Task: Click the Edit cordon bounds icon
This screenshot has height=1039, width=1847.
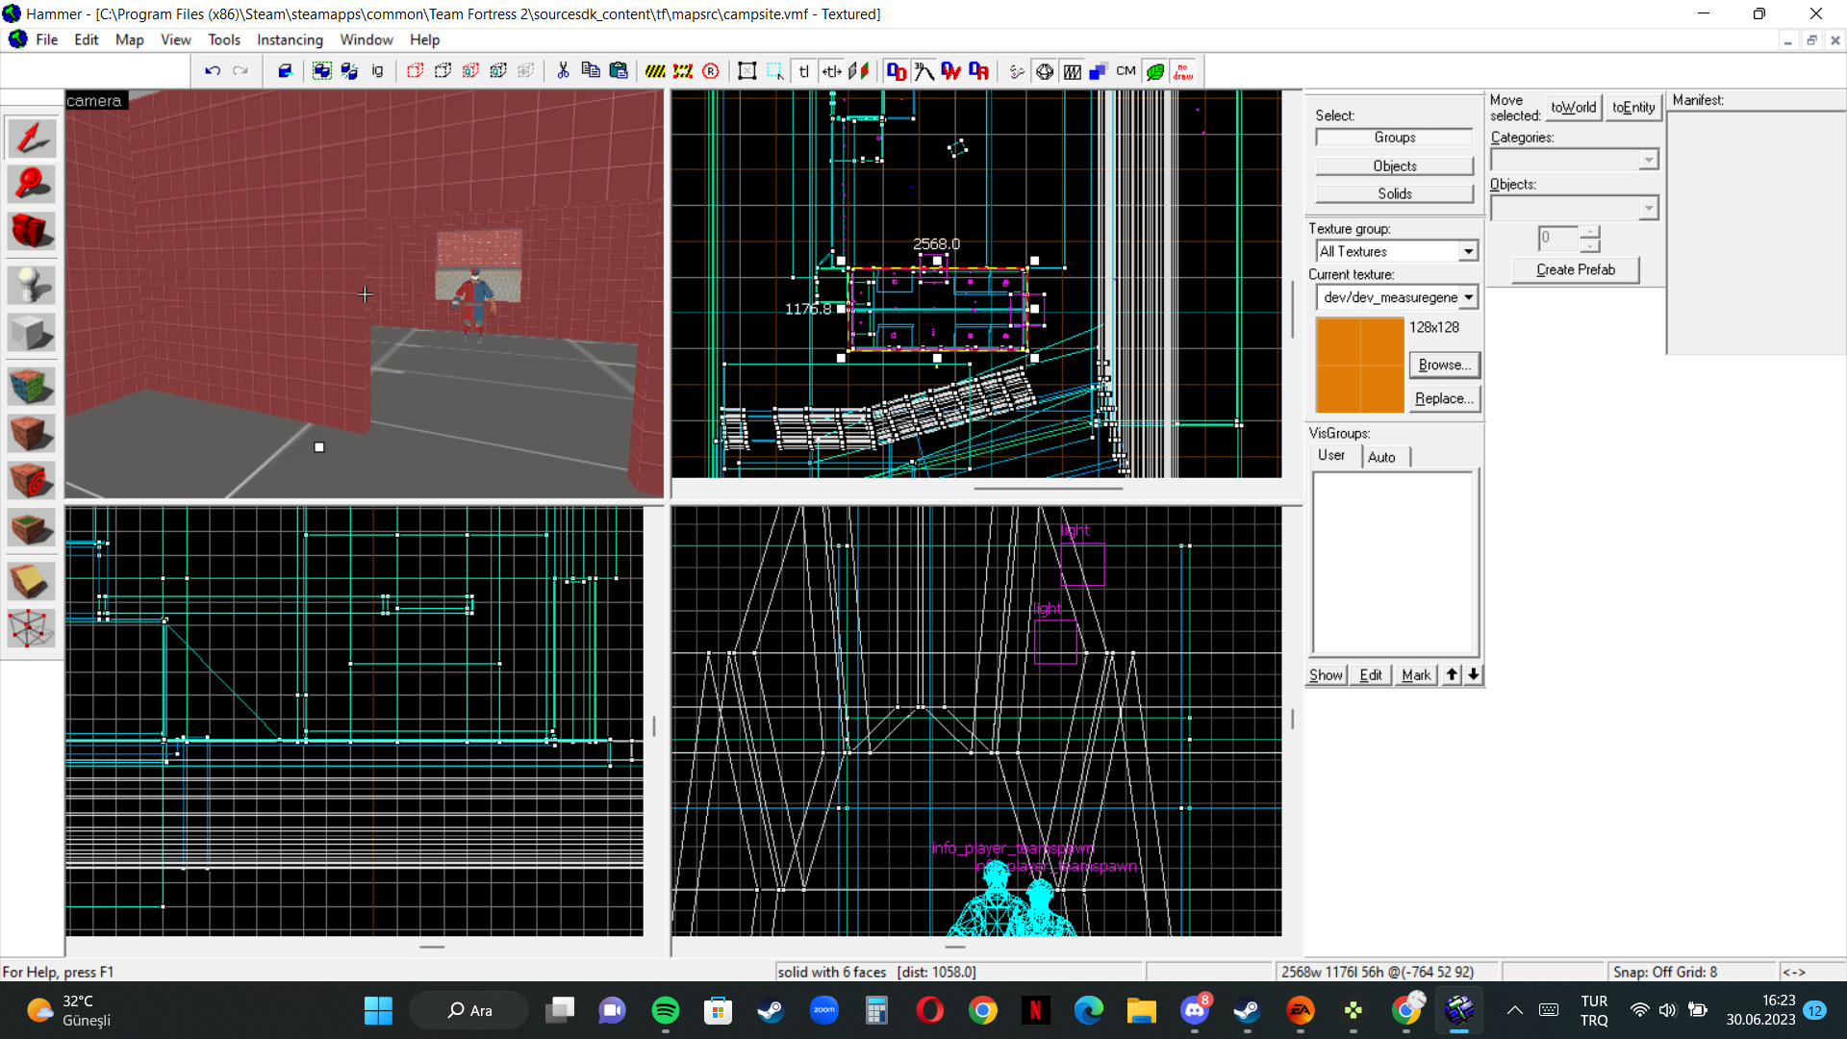Action: click(683, 71)
